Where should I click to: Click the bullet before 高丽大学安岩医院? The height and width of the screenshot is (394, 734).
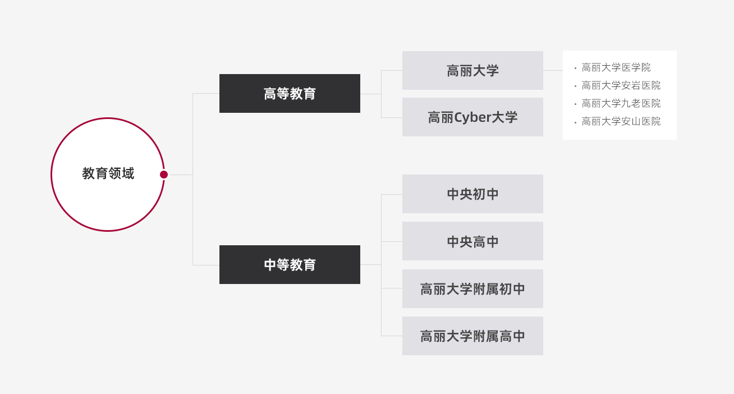[575, 86]
